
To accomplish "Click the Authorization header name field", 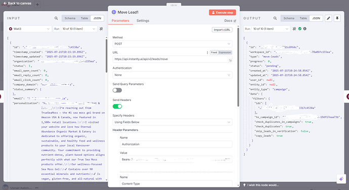I will click(176, 144).
